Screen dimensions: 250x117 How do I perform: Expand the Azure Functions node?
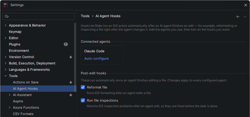[10, 107]
